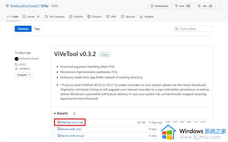
Task: Click the repository book icon beside thebookisclosed
Action: 7,6
